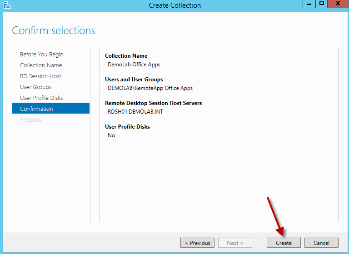The image size is (349, 254).
Task: Click the Confirm selections heading
Action: (54, 30)
